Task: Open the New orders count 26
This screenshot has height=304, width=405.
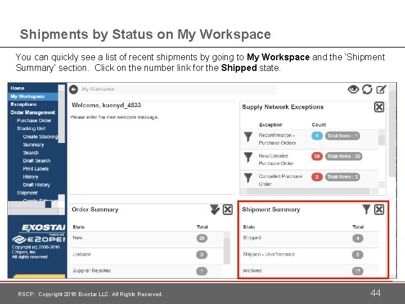Action: point(202,238)
